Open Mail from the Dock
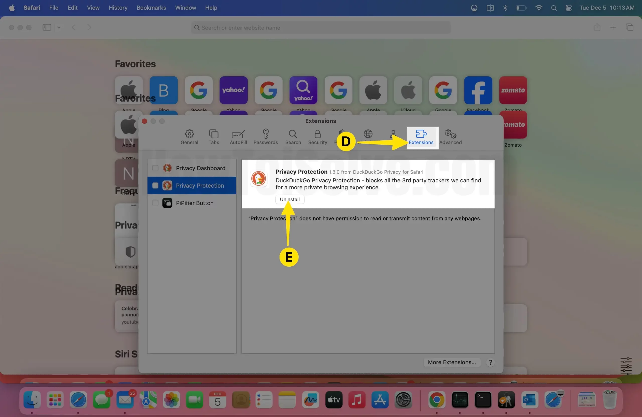Viewport: 642px width, 417px height. pos(125,400)
